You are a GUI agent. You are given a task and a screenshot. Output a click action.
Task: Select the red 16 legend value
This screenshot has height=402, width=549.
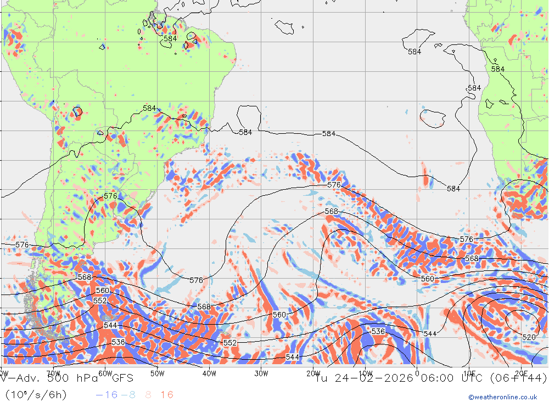[167, 395]
